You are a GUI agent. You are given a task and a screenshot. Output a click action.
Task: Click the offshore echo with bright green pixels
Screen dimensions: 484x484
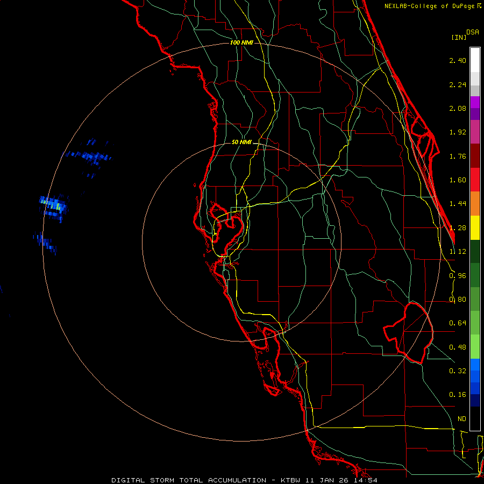(x=53, y=206)
